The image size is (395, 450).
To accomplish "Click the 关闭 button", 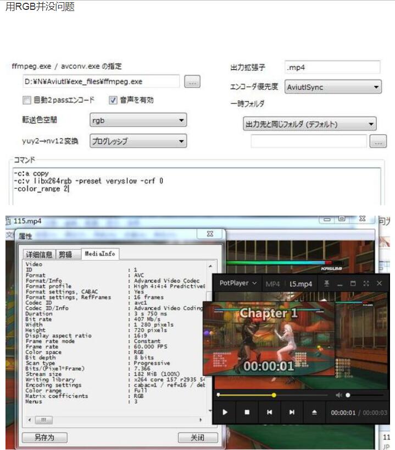I will [x=198, y=437].
